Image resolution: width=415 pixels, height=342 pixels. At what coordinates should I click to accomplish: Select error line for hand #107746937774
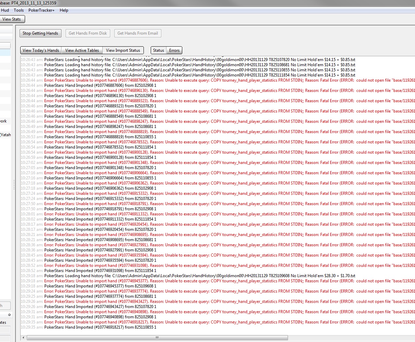tap(218, 291)
